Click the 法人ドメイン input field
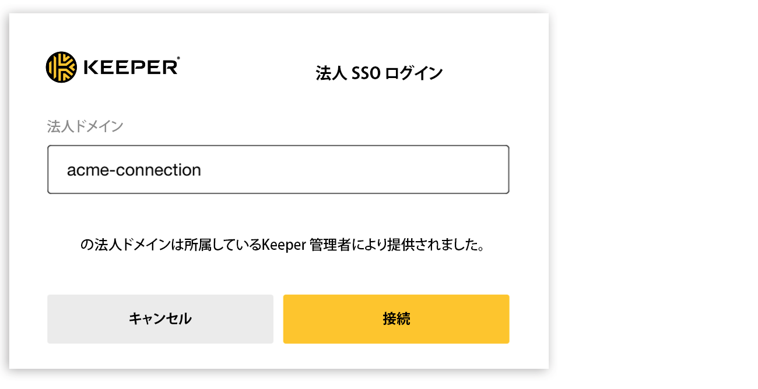758x389 pixels. (278, 169)
